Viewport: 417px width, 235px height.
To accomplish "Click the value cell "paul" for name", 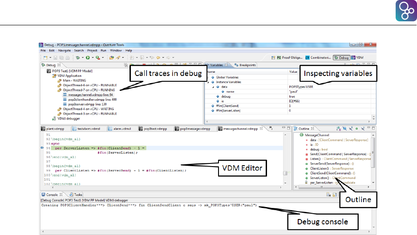I will point(293,92).
